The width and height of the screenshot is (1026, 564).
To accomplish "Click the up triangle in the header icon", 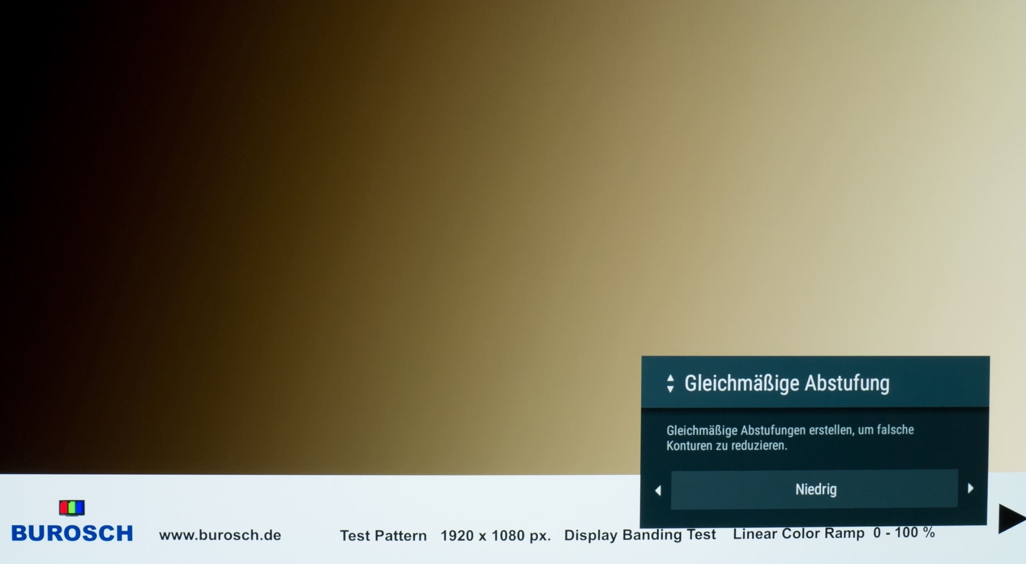I will [x=670, y=378].
